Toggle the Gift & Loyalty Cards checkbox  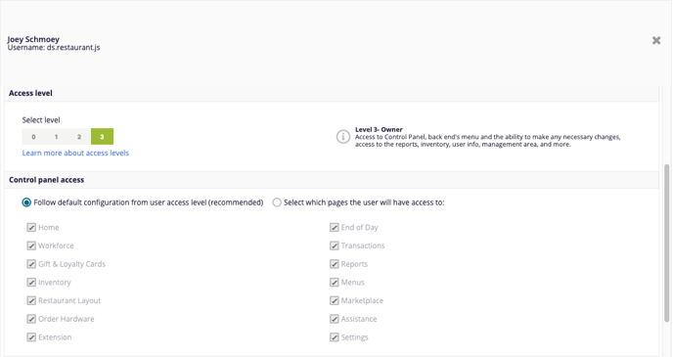tap(31, 264)
